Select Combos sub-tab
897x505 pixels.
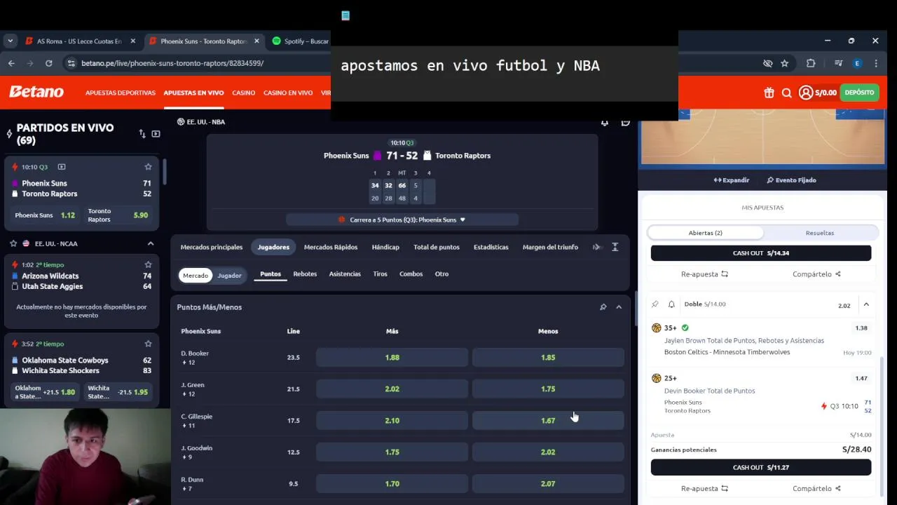(x=411, y=274)
